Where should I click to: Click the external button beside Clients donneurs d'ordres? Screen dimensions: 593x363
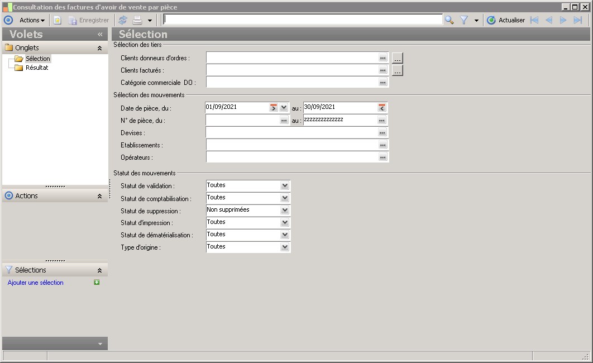397,58
